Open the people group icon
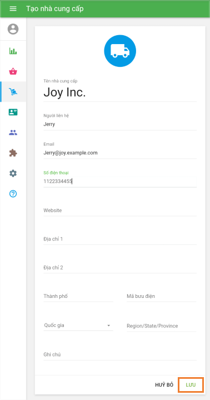 tap(13, 132)
